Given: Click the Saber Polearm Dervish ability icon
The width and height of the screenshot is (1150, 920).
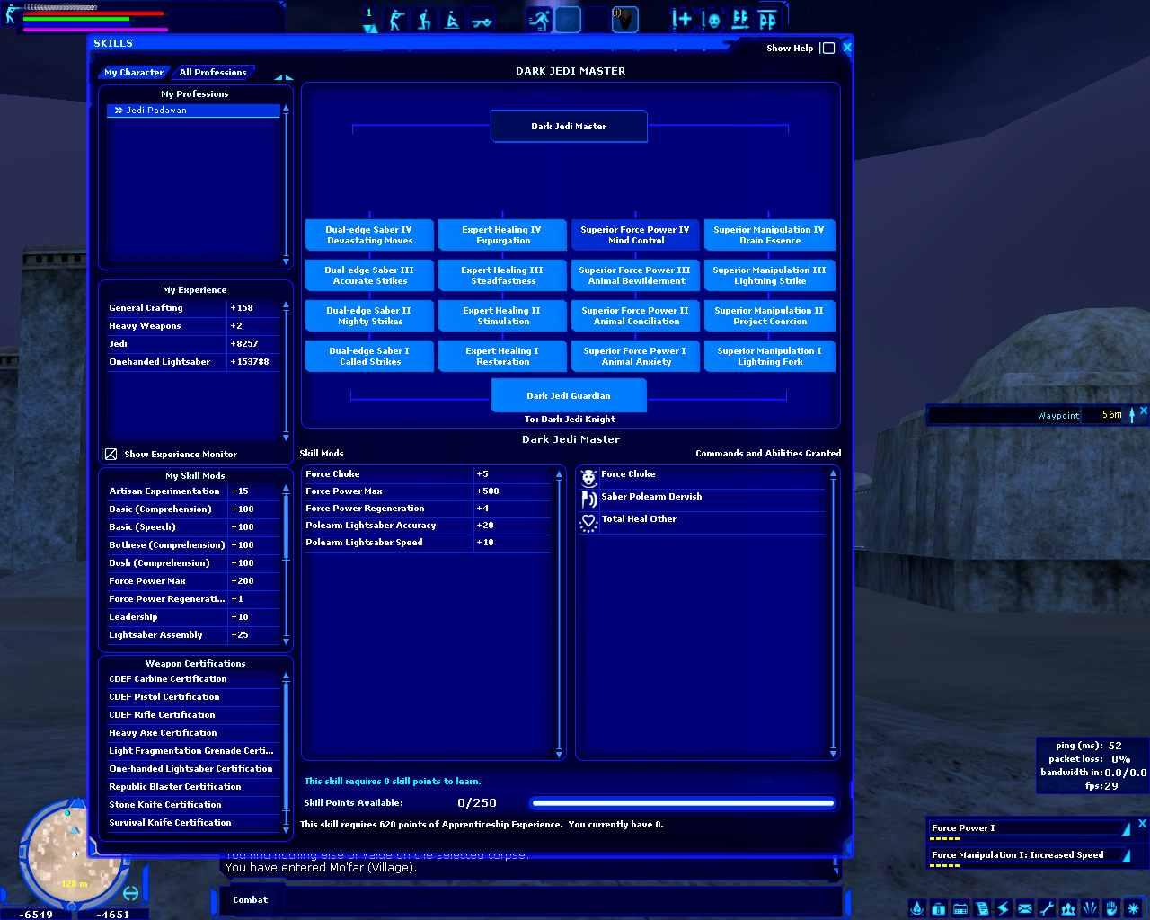Looking at the screenshot, I should tap(588, 500).
